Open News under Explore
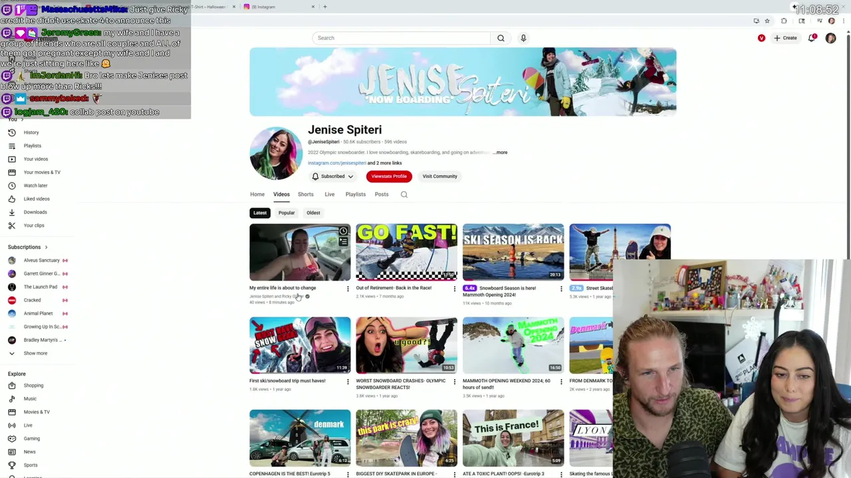The height and width of the screenshot is (478, 851). coord(29,451)
